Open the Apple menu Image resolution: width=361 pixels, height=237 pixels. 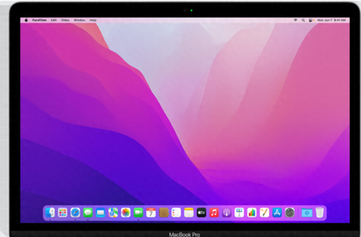click(26, 20)
